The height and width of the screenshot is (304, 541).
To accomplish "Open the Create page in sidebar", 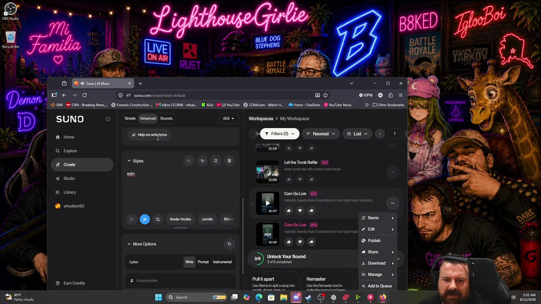I will coord(82,165).
